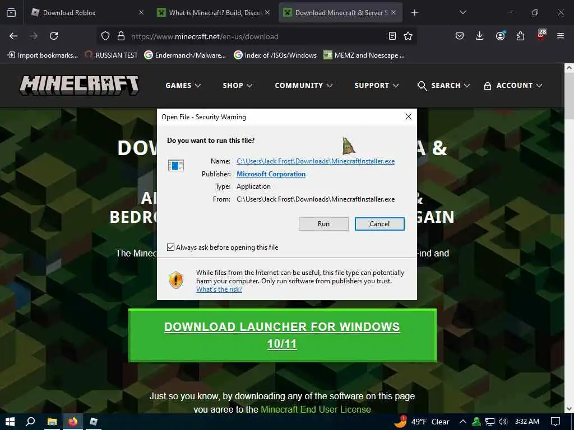Open the MinecraftInstaller.exe file path link
Viewport: 574px width, 430px height.
pos(316,161)
